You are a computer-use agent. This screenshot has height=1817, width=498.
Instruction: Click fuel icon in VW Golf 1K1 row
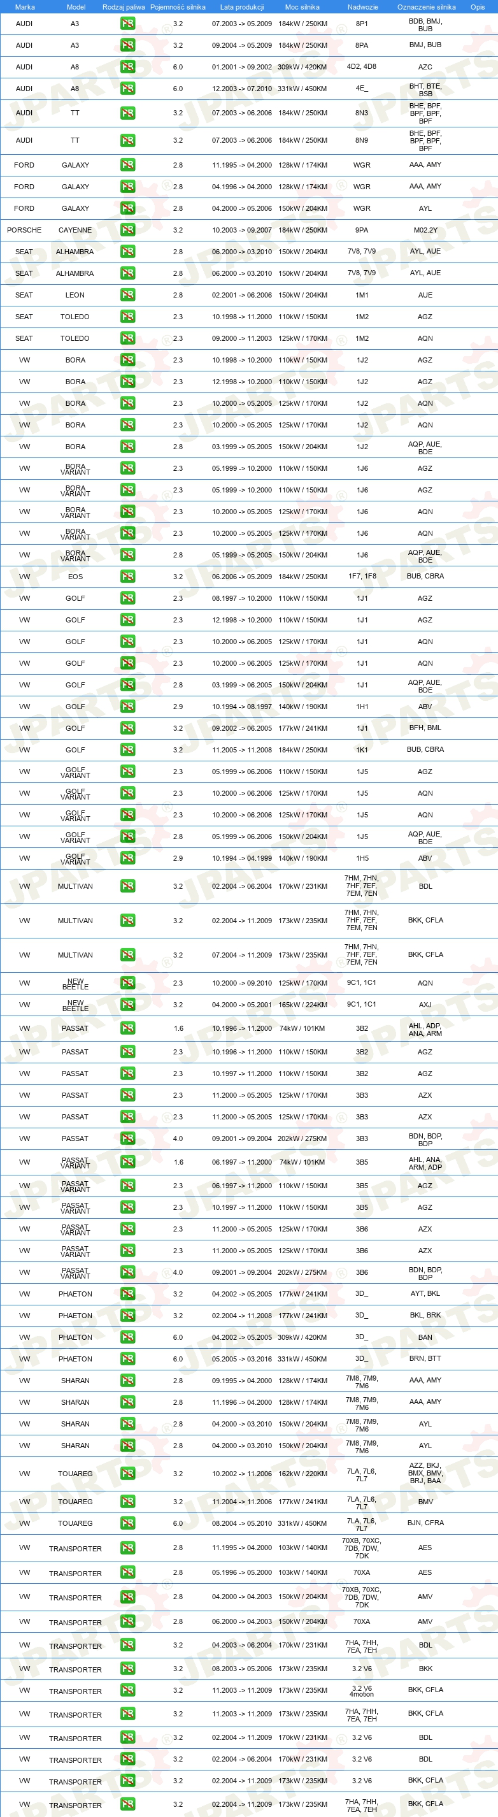(x=127, y=750)
